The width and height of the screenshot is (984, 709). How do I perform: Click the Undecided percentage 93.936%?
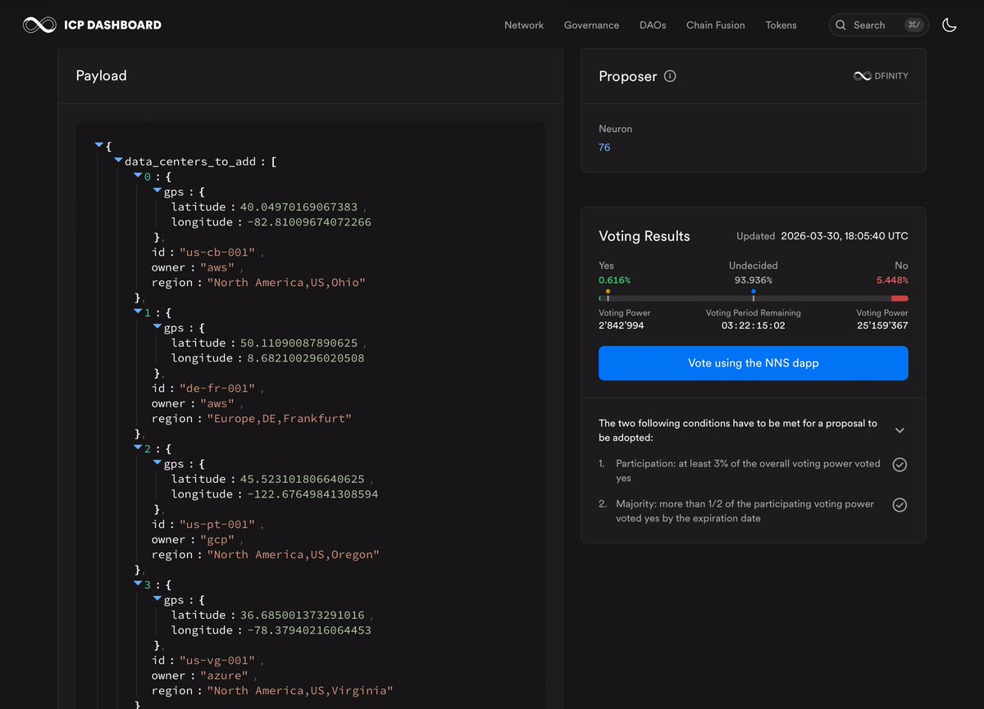coord(754,280)
